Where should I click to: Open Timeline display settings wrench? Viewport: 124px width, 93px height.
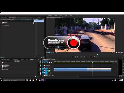(52, 63)
